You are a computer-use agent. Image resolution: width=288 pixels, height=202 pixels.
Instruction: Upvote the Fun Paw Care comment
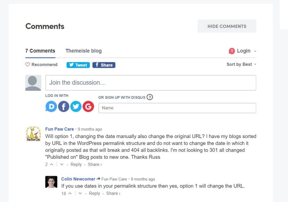click(52, 164)
